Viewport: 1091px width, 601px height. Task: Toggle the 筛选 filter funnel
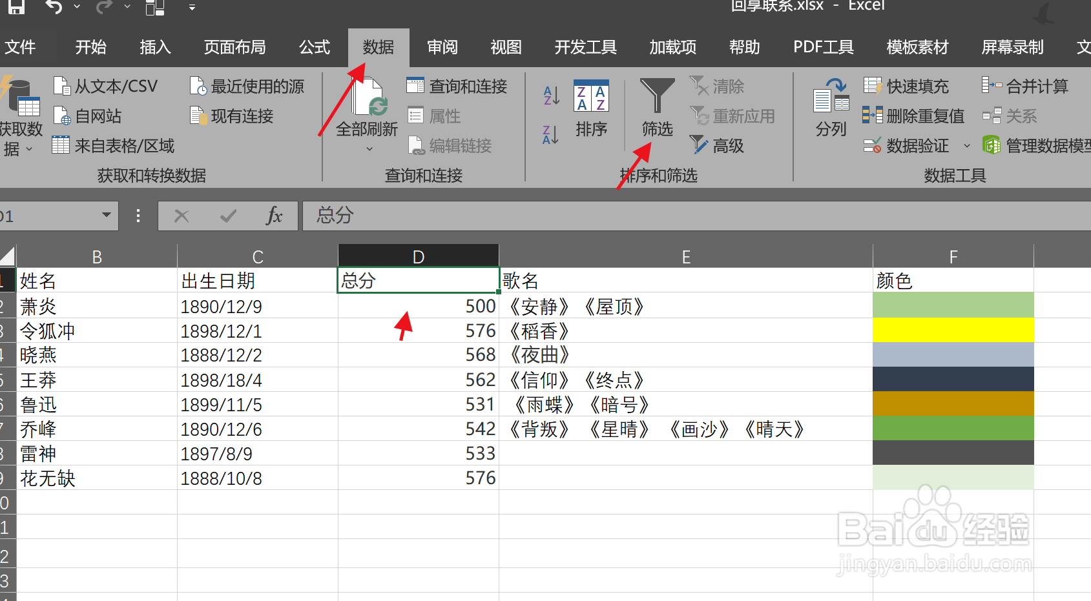(x=658, y=107)
